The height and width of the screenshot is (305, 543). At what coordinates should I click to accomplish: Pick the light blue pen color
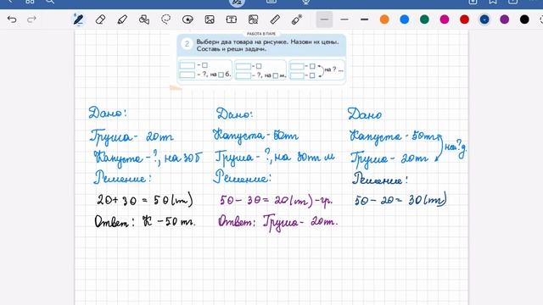[405, 19]
